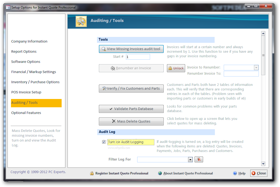Focus the Renumber Invoice To field
Viewport: 280px width, 187px height.
(x=241, y=74)
